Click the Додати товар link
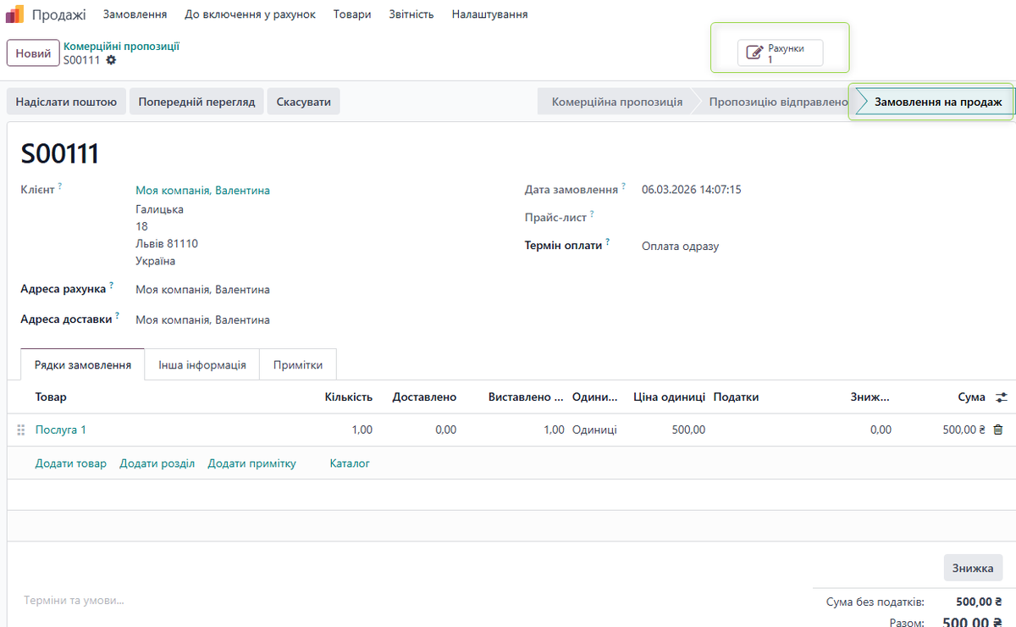The image size is (1016, 627). [70, 463]
